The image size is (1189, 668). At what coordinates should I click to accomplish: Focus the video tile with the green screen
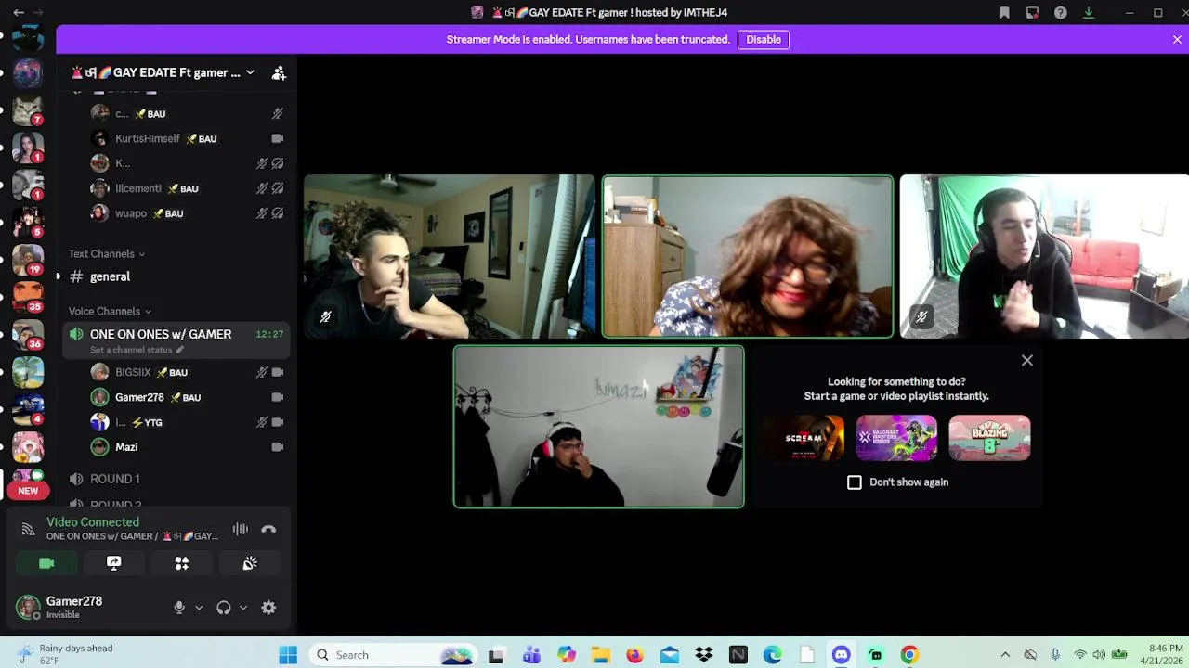click(x=1044, y=256)
